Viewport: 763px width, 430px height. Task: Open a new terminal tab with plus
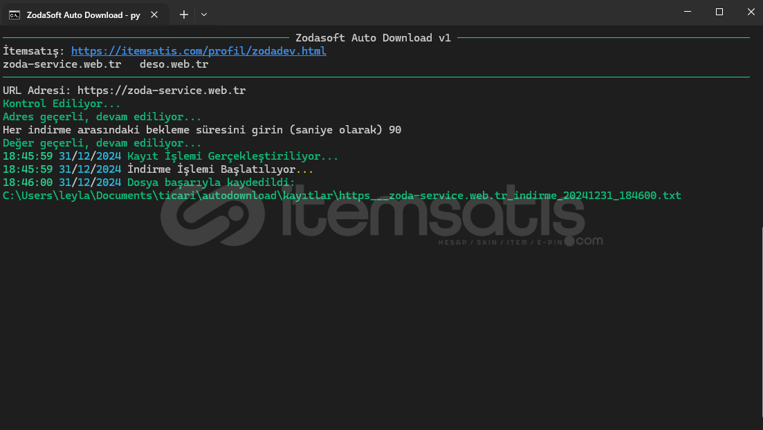[183, 15]
